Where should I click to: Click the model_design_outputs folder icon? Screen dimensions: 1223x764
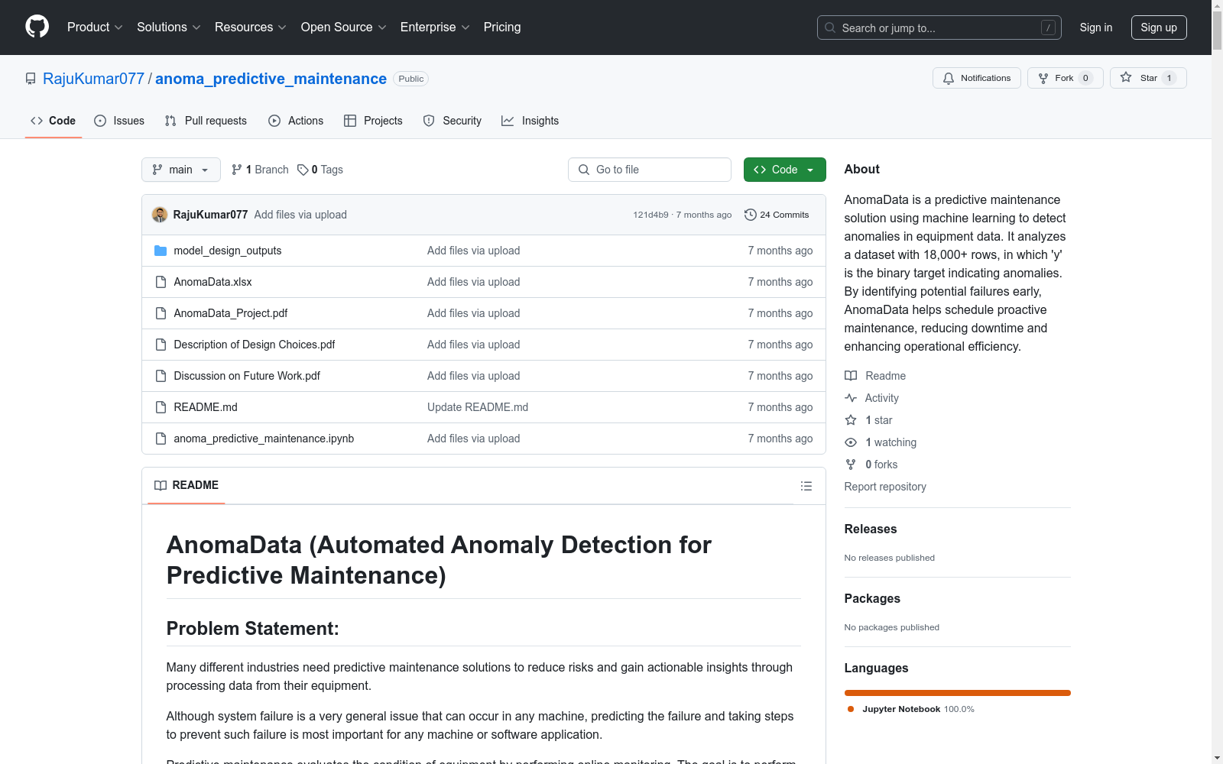161,251
